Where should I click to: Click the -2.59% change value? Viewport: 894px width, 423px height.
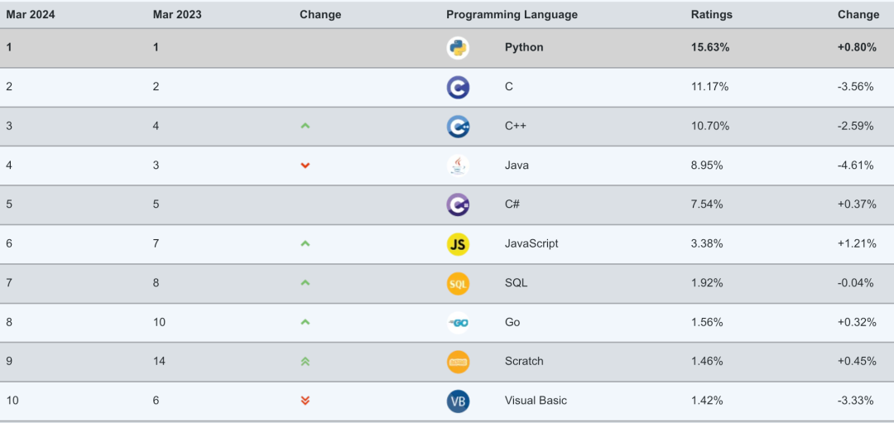[856, 126]
